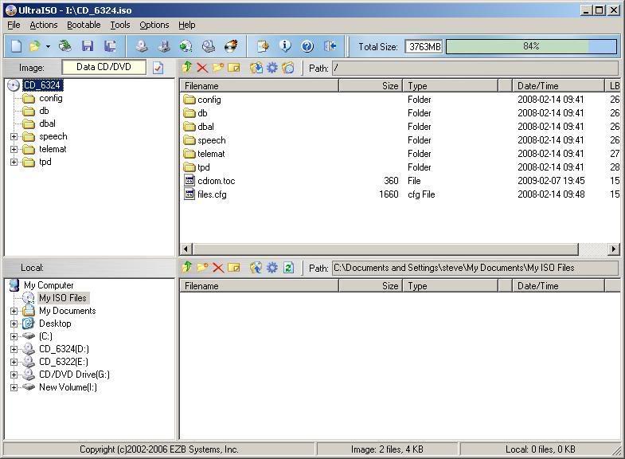Click the Total Size field showing 3763MB
This screenshot has height=459, width=625.
pos(424,47)
